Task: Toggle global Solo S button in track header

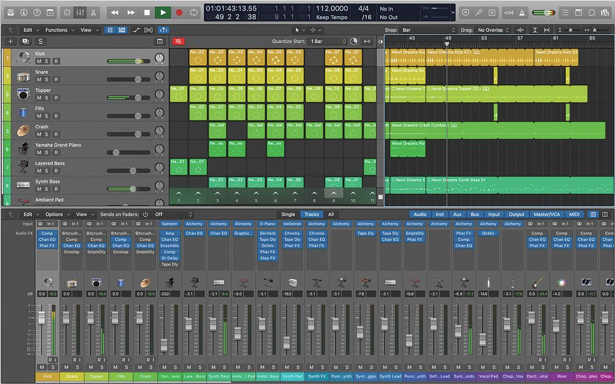Action: 41,41
